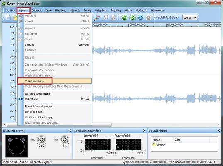This screenshot has height=166, width=223.
Task: Close the Ukazatele úrovně panel
Action: (x=70, y=131)
